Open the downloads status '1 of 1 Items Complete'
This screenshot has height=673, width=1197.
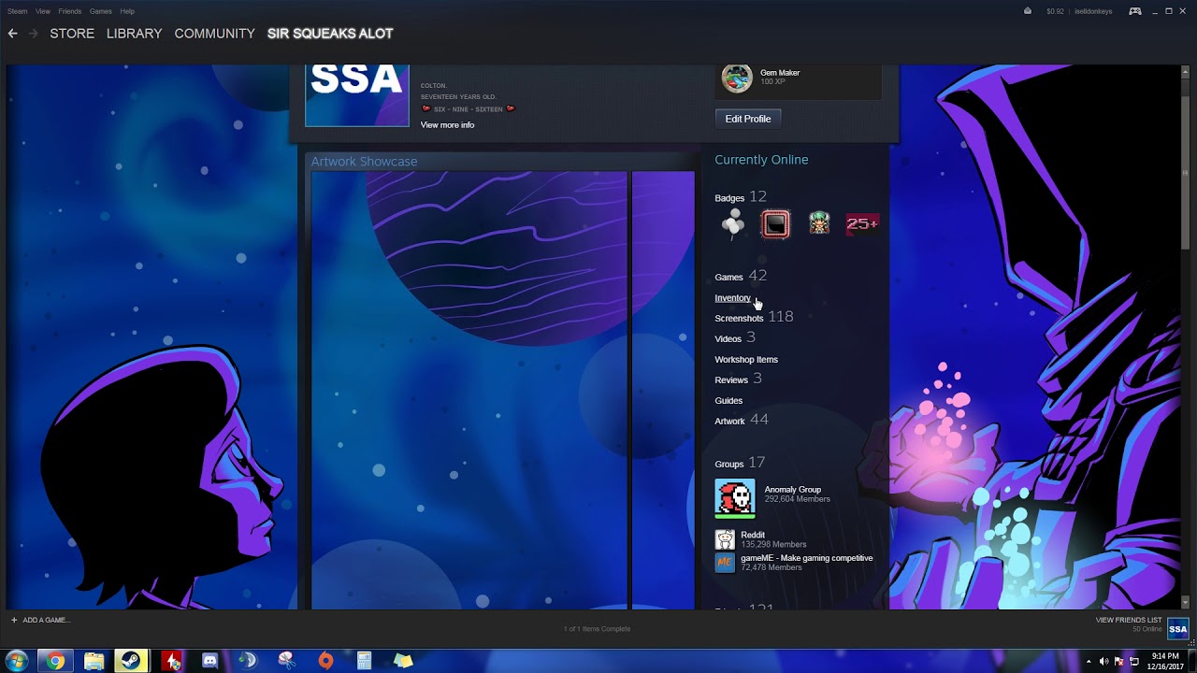(x=597, y=629)
